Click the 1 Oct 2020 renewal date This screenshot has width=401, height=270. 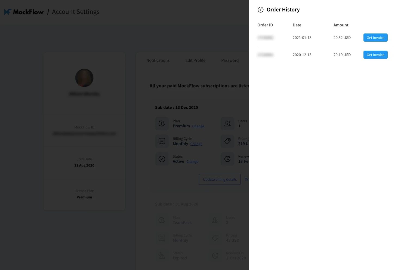tap(236, 258)
